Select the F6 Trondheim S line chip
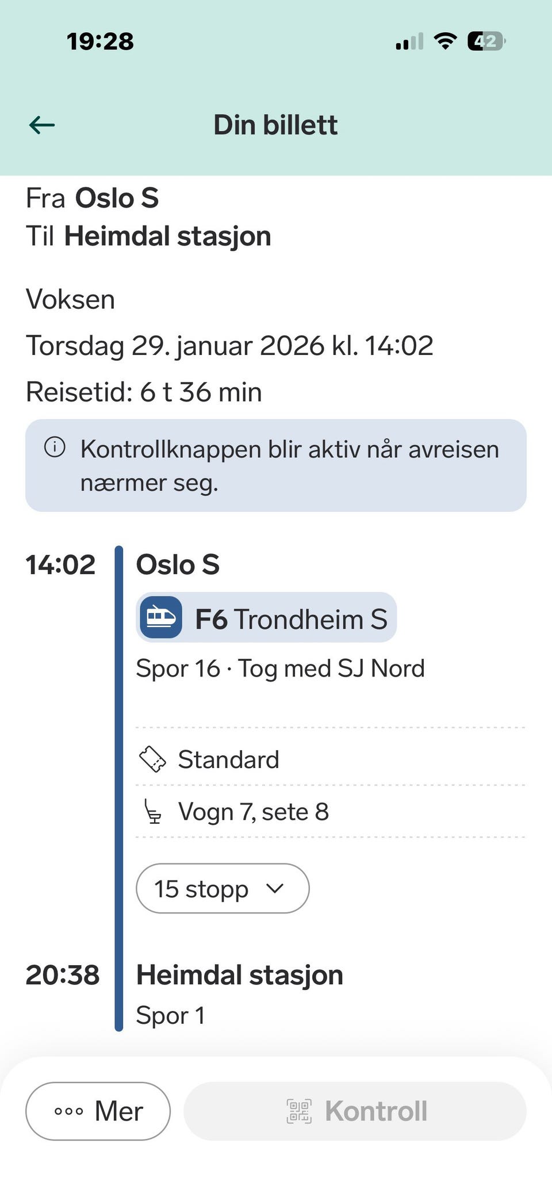The width and height of the screenshot is (552, 1197). (x=266, y=617)
